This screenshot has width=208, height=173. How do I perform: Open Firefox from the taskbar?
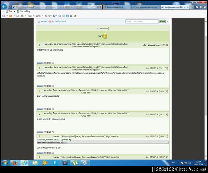[x=15, y=163]
